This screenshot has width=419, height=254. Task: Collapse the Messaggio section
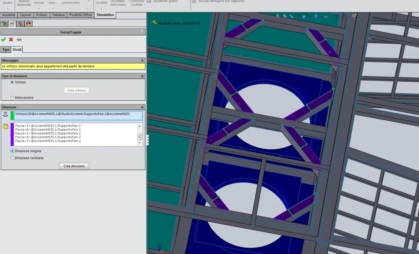[142, 60]
